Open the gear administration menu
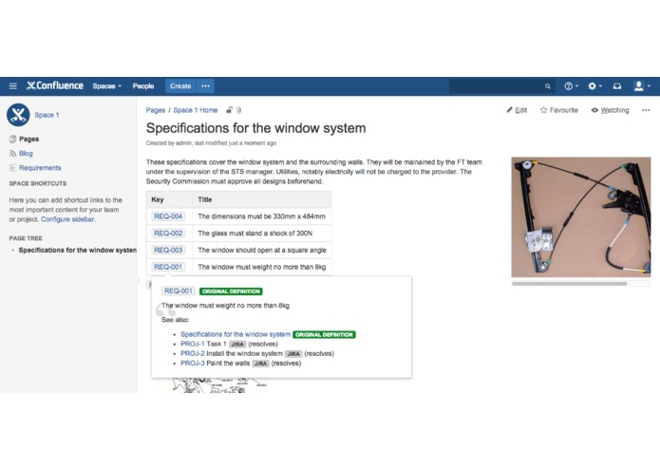Image resolution: width=660 pixels, height=469 pixels. [x=594, y=86]
